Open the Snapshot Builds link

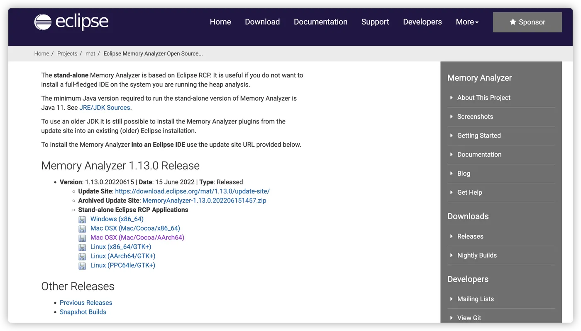83,312
